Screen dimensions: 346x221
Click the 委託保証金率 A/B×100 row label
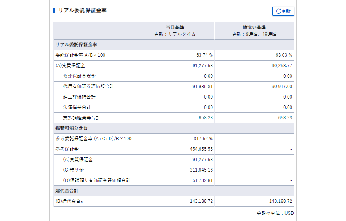(x=81, y=55)
